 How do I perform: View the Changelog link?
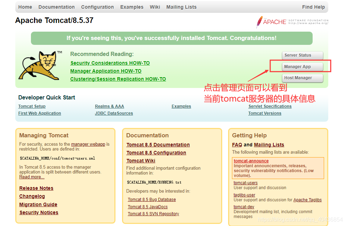[32, 196]
